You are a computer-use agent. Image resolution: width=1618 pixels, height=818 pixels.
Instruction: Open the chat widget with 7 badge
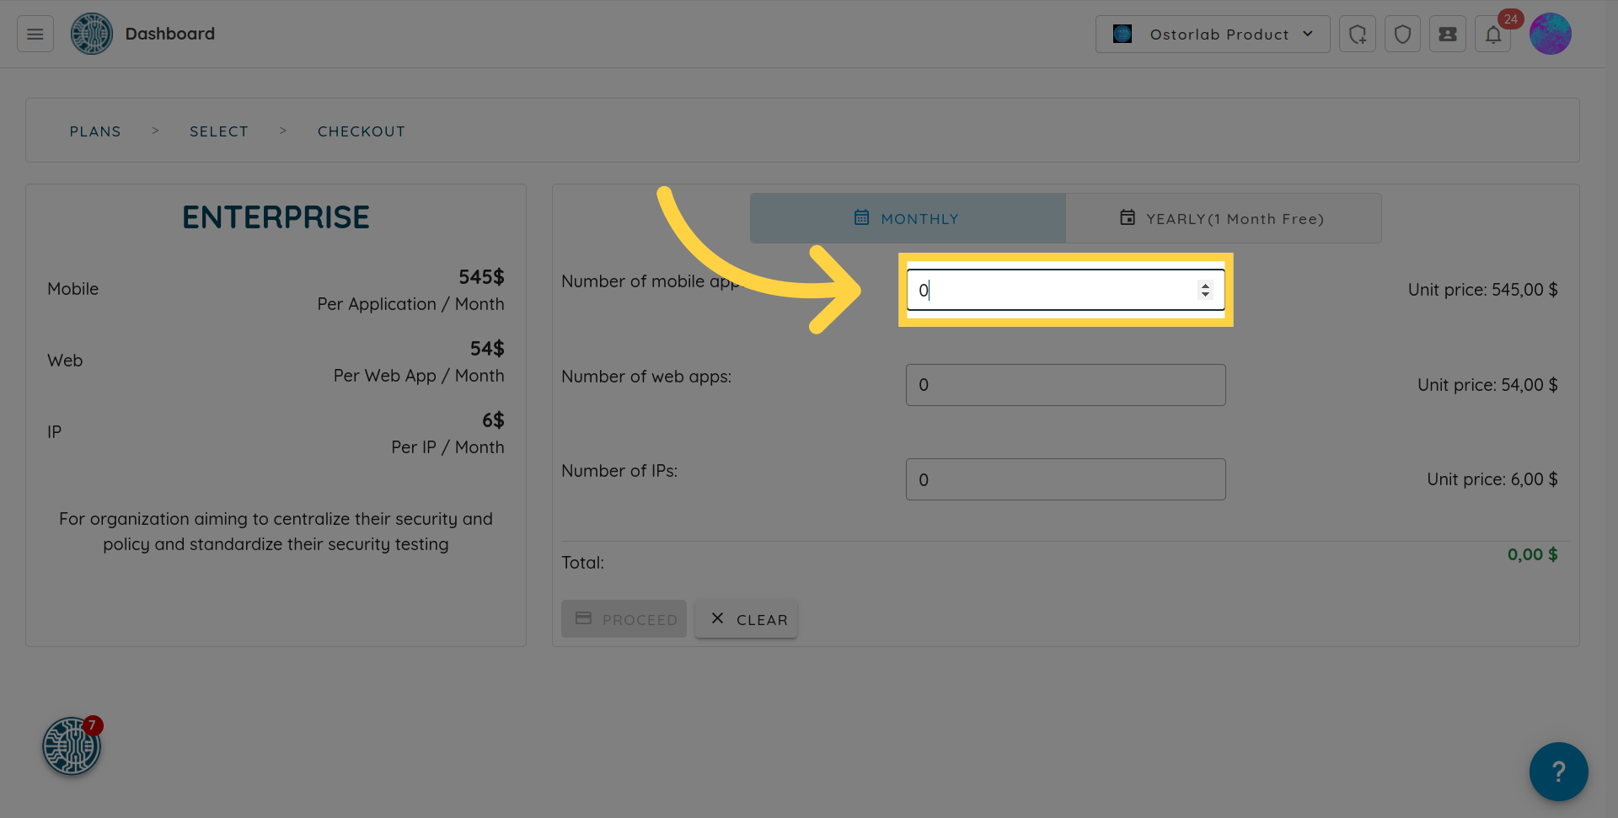[x=72, y=746]
